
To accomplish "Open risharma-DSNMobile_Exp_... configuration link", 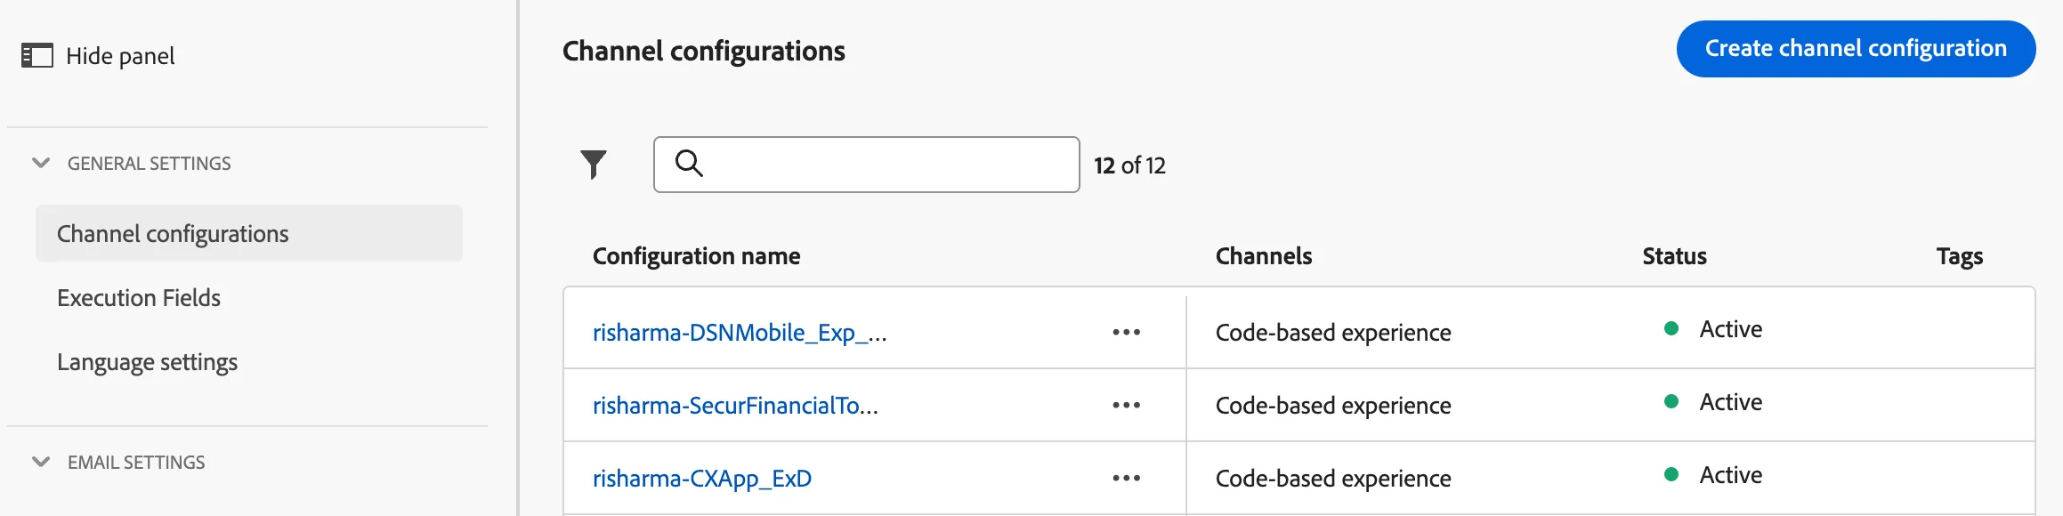I will (740, 333).
